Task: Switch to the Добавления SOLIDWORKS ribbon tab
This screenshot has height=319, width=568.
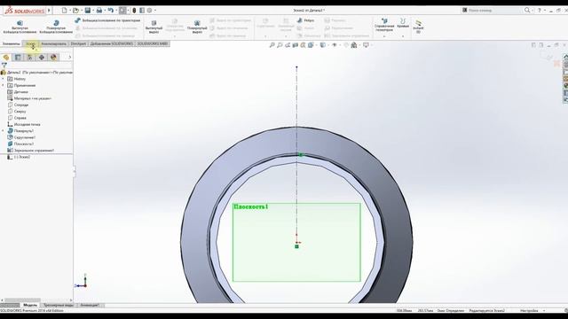Action: pyautogui.click(x=112, y=43)
